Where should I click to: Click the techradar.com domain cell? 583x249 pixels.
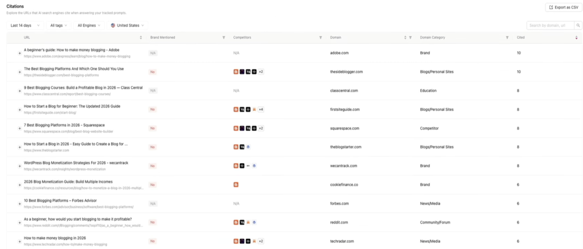pyautogui.click(x=342, y=241)
